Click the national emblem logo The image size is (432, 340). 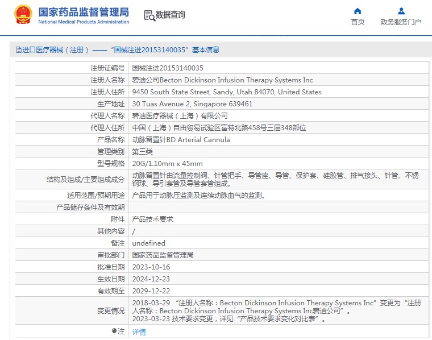(23, 14)
